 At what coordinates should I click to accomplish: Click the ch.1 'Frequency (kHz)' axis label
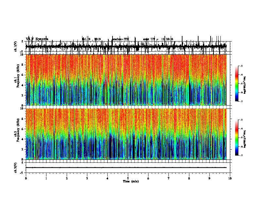tap(18, 75)
